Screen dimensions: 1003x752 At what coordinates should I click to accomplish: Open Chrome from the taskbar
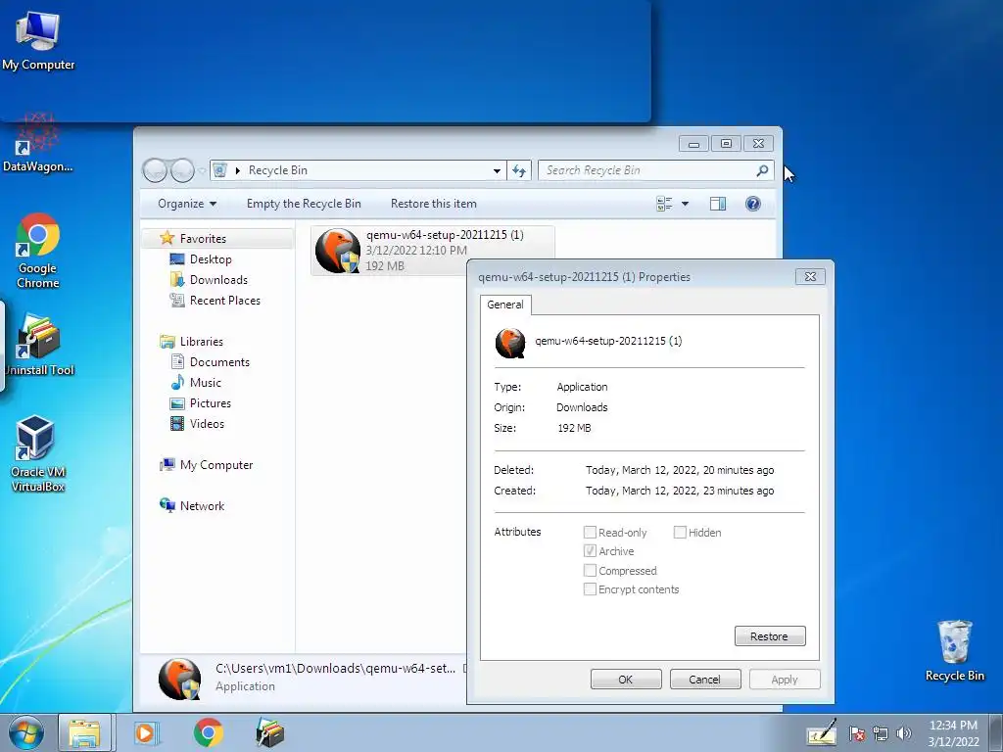(208, 732)
